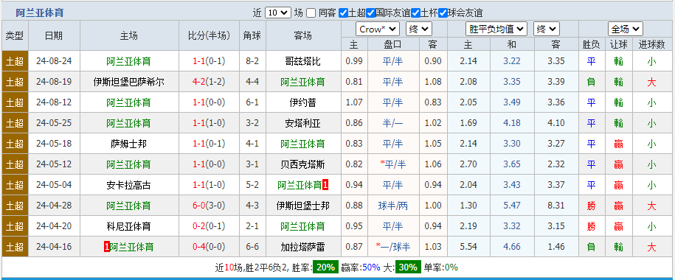This screenshot has width=675, height=280.
Task: Click the red card badge in the 24-04-16 row
Action: [107, 247]
